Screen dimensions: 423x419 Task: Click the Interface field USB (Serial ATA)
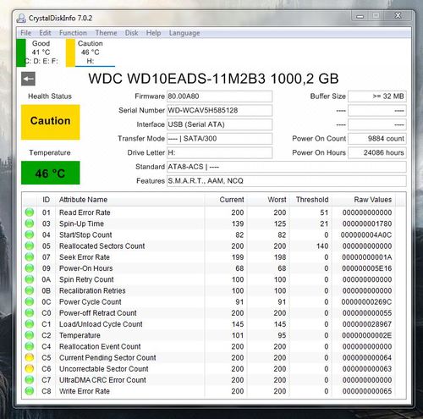pyautogui.click(x=219, y=124)
